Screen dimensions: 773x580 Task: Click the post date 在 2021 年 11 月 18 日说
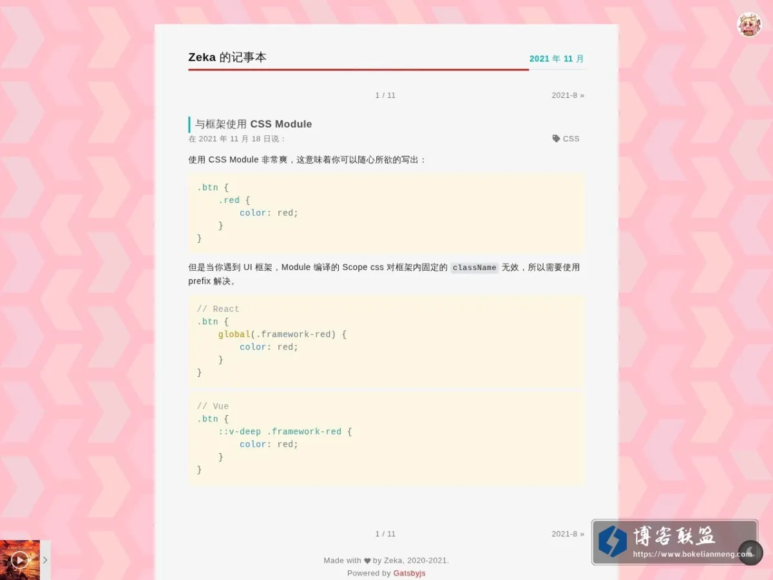236,139
